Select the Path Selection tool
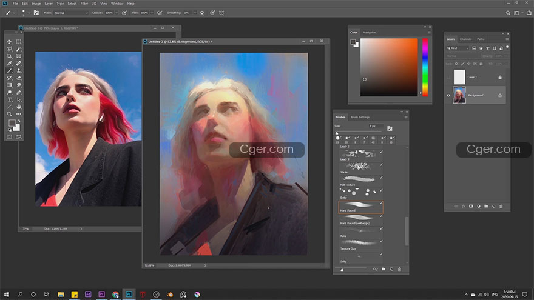Viewport: 534px width, 300px height. pos(19,99)
